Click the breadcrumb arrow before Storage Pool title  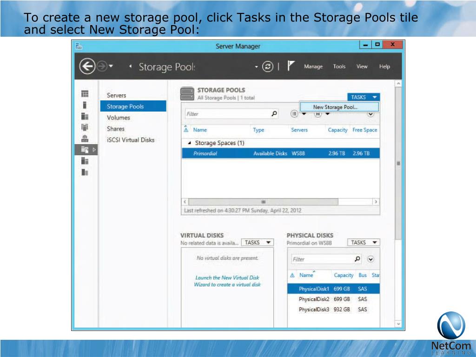pyautogui.click(x=130, y=66)
